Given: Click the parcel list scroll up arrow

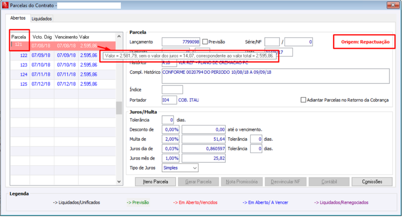Looking at the screenshot, I should pos(119,36).
